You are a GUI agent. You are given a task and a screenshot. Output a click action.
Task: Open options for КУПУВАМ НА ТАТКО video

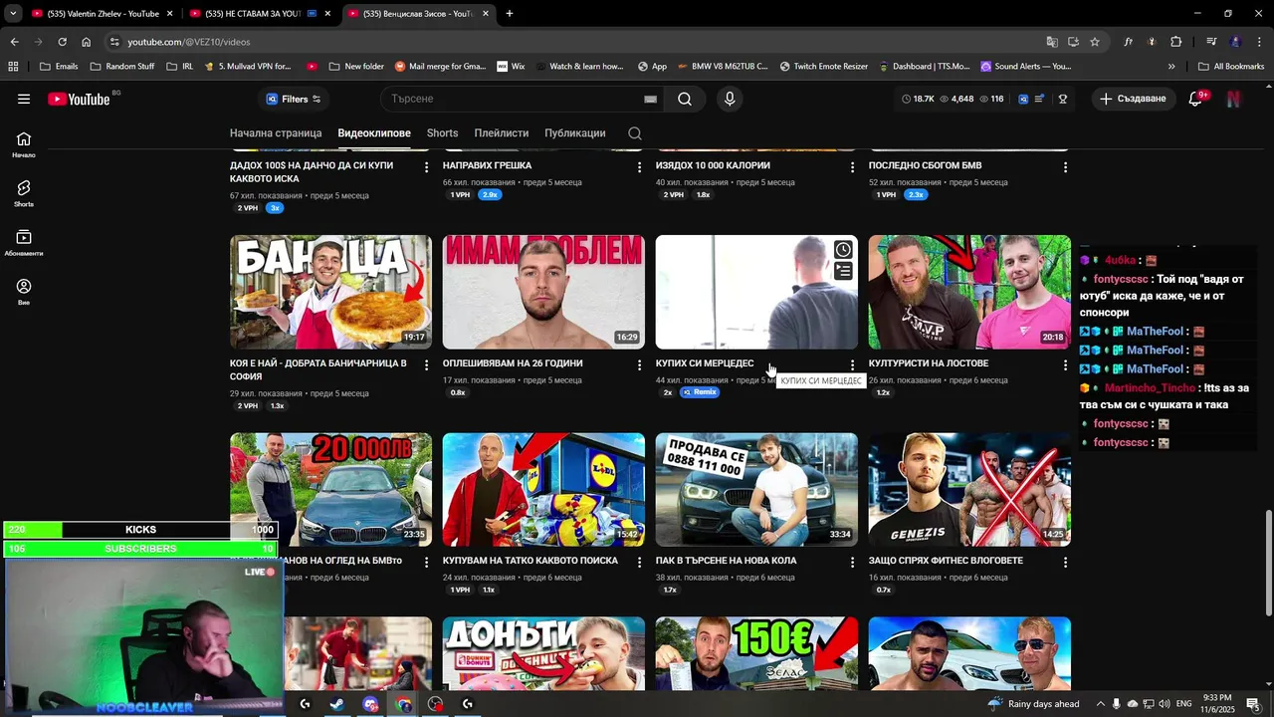pyautogui.click(x=639, y=563)
